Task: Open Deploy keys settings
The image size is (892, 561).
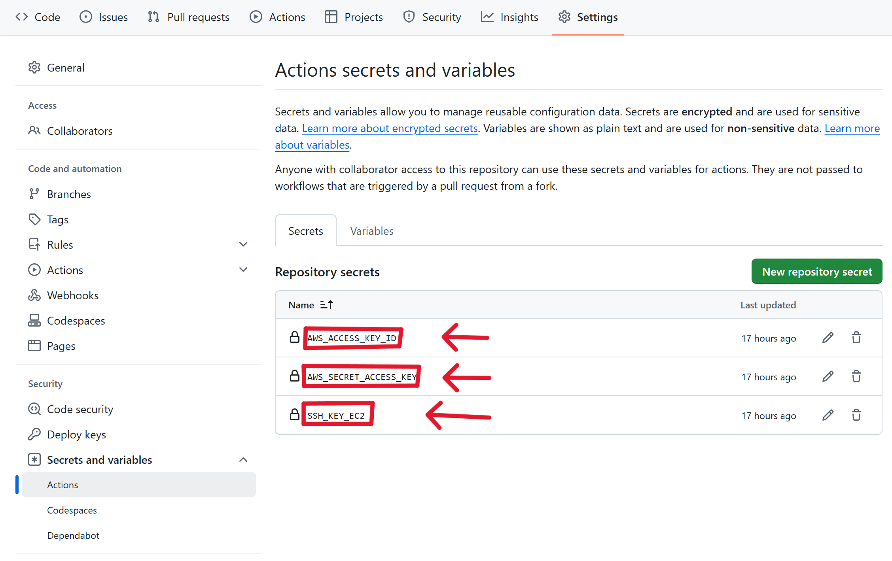Action: pyautogui.click(x=76, y=434)
